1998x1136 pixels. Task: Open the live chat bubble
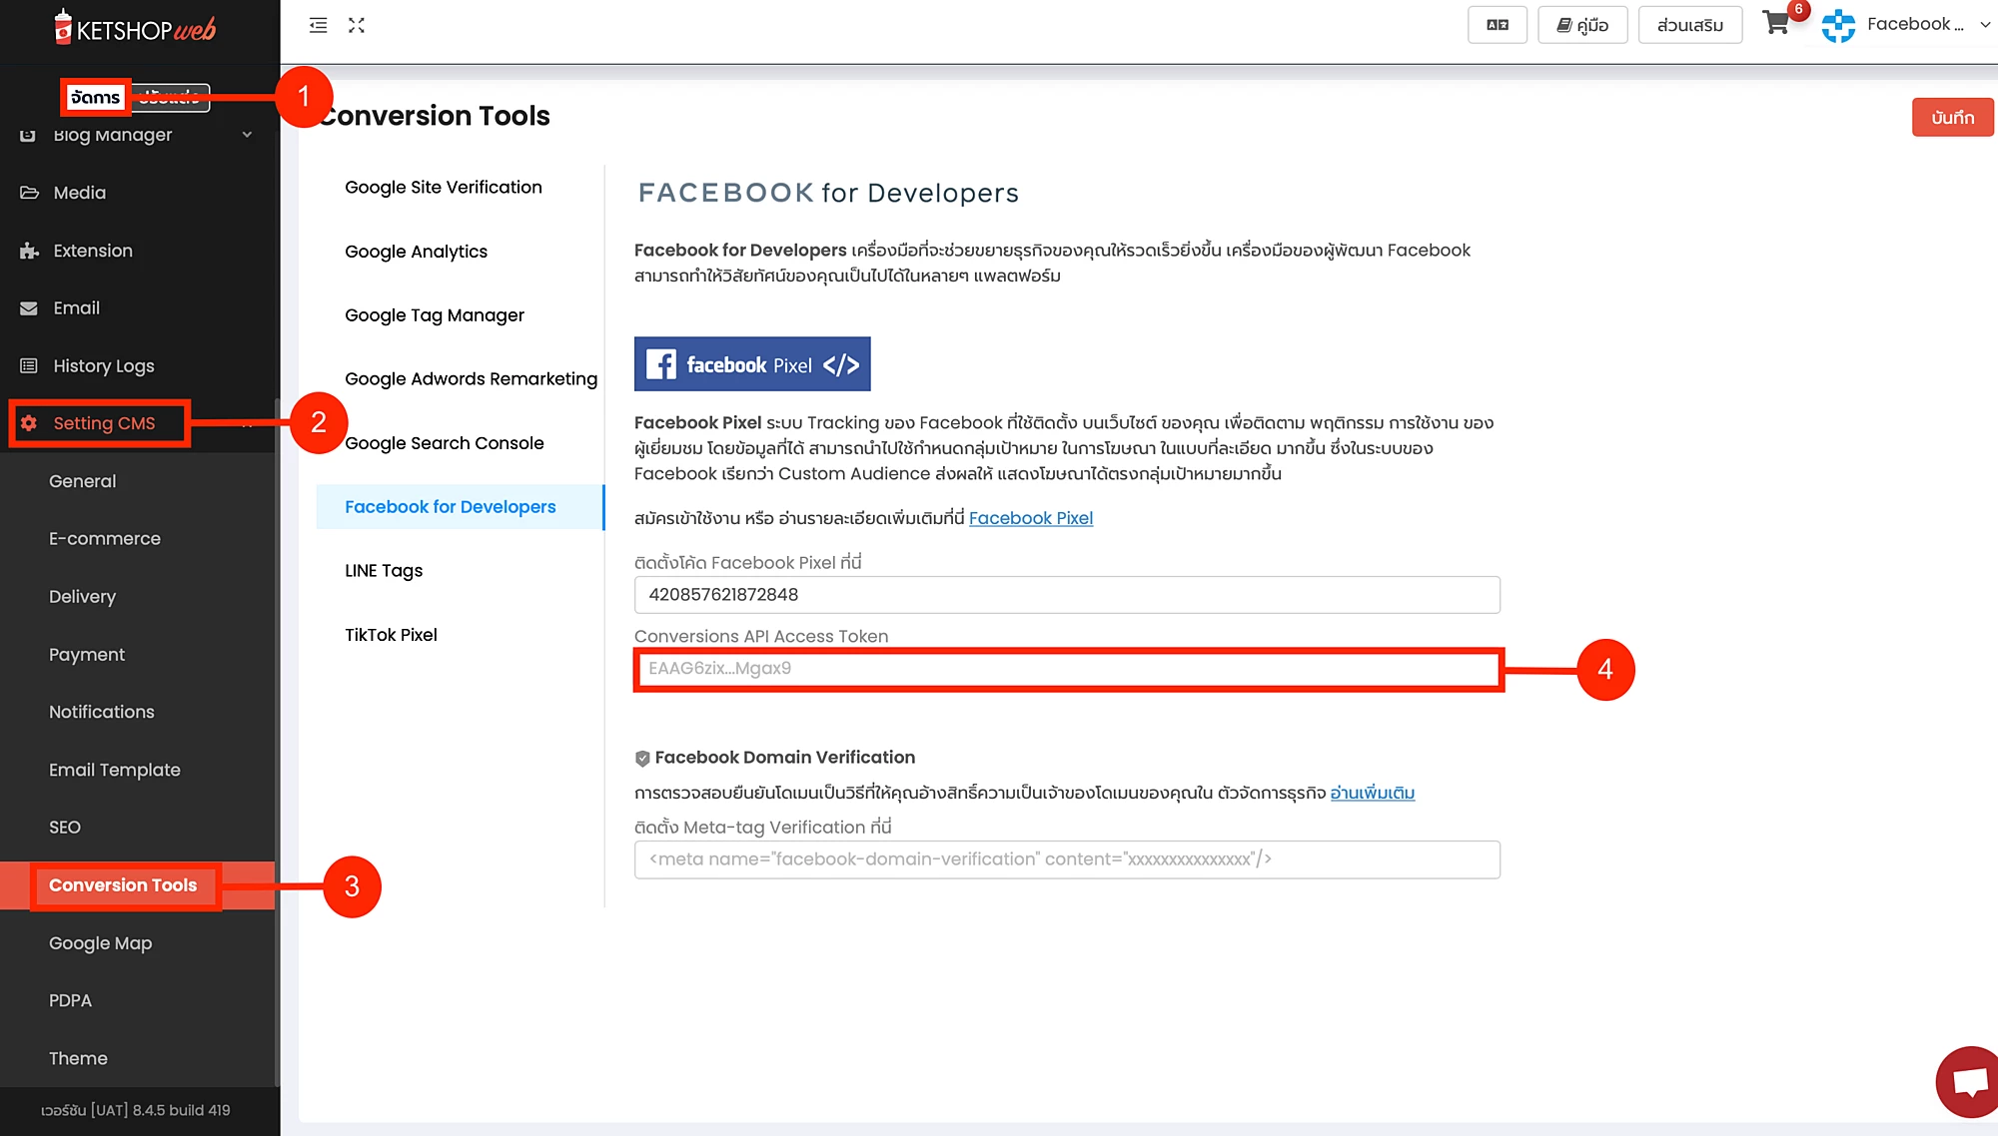(1968, 1082)
